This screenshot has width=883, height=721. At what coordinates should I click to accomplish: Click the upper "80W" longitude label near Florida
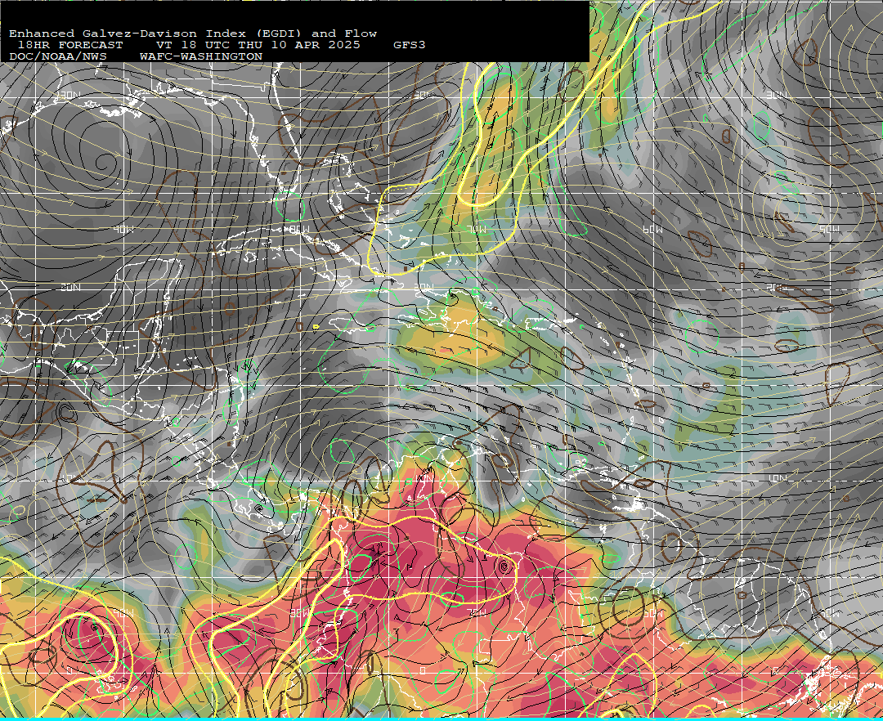[299, 229]
